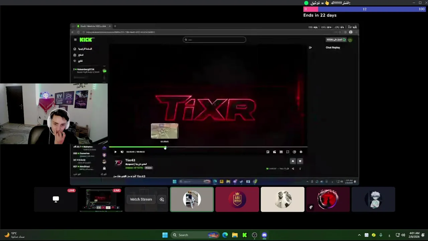Open the green Kick app in taskbar
This screenshot has width=428, height=241.
245,235
